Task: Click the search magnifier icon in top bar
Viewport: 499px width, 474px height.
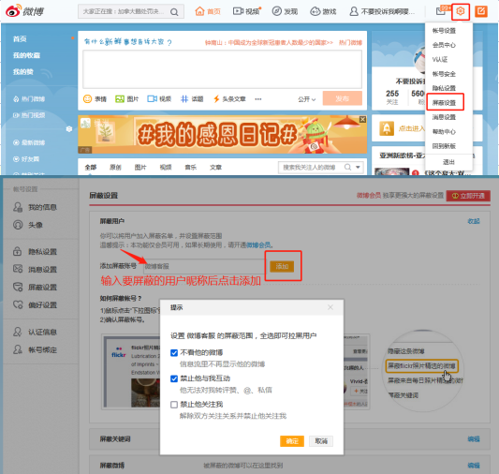Action: tap(174, 12)
